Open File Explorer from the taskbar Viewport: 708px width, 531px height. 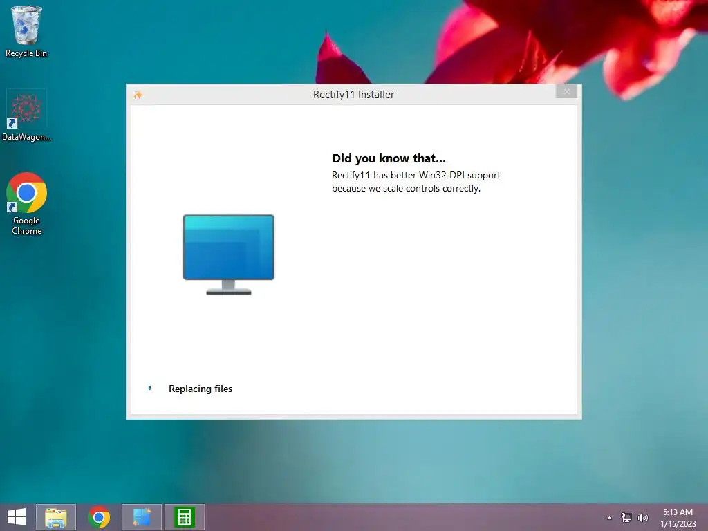56,517
